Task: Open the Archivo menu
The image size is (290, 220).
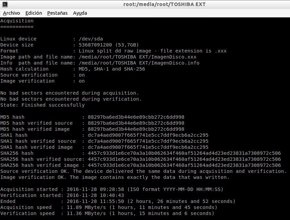Action: pos(11,13)
